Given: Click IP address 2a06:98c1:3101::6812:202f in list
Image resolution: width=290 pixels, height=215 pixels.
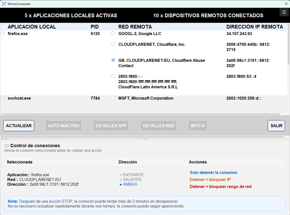Looking at the screenshot, I should [248, 63].
